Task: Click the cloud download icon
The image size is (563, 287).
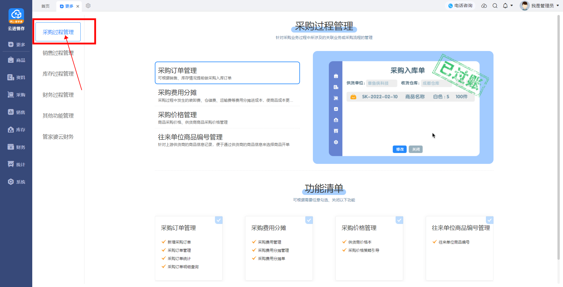Action: [x=484, y=6]
